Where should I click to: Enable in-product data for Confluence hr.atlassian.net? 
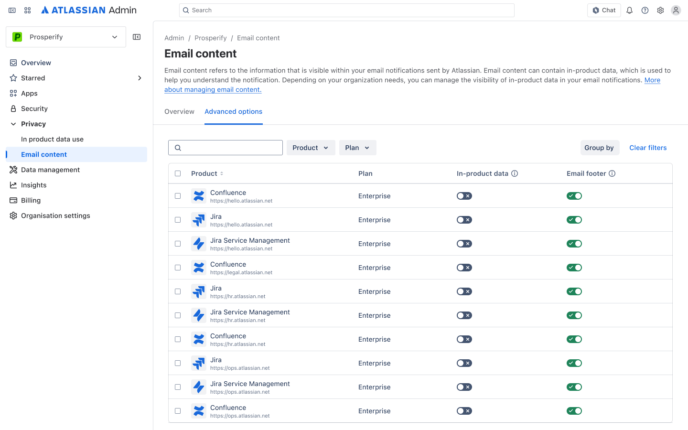pos(464,339)
